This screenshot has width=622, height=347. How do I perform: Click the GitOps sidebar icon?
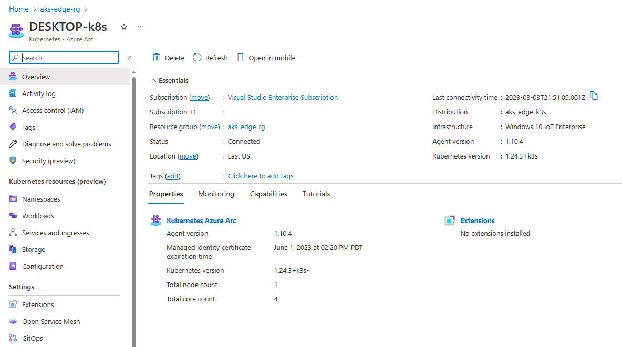tap(12, 338)
